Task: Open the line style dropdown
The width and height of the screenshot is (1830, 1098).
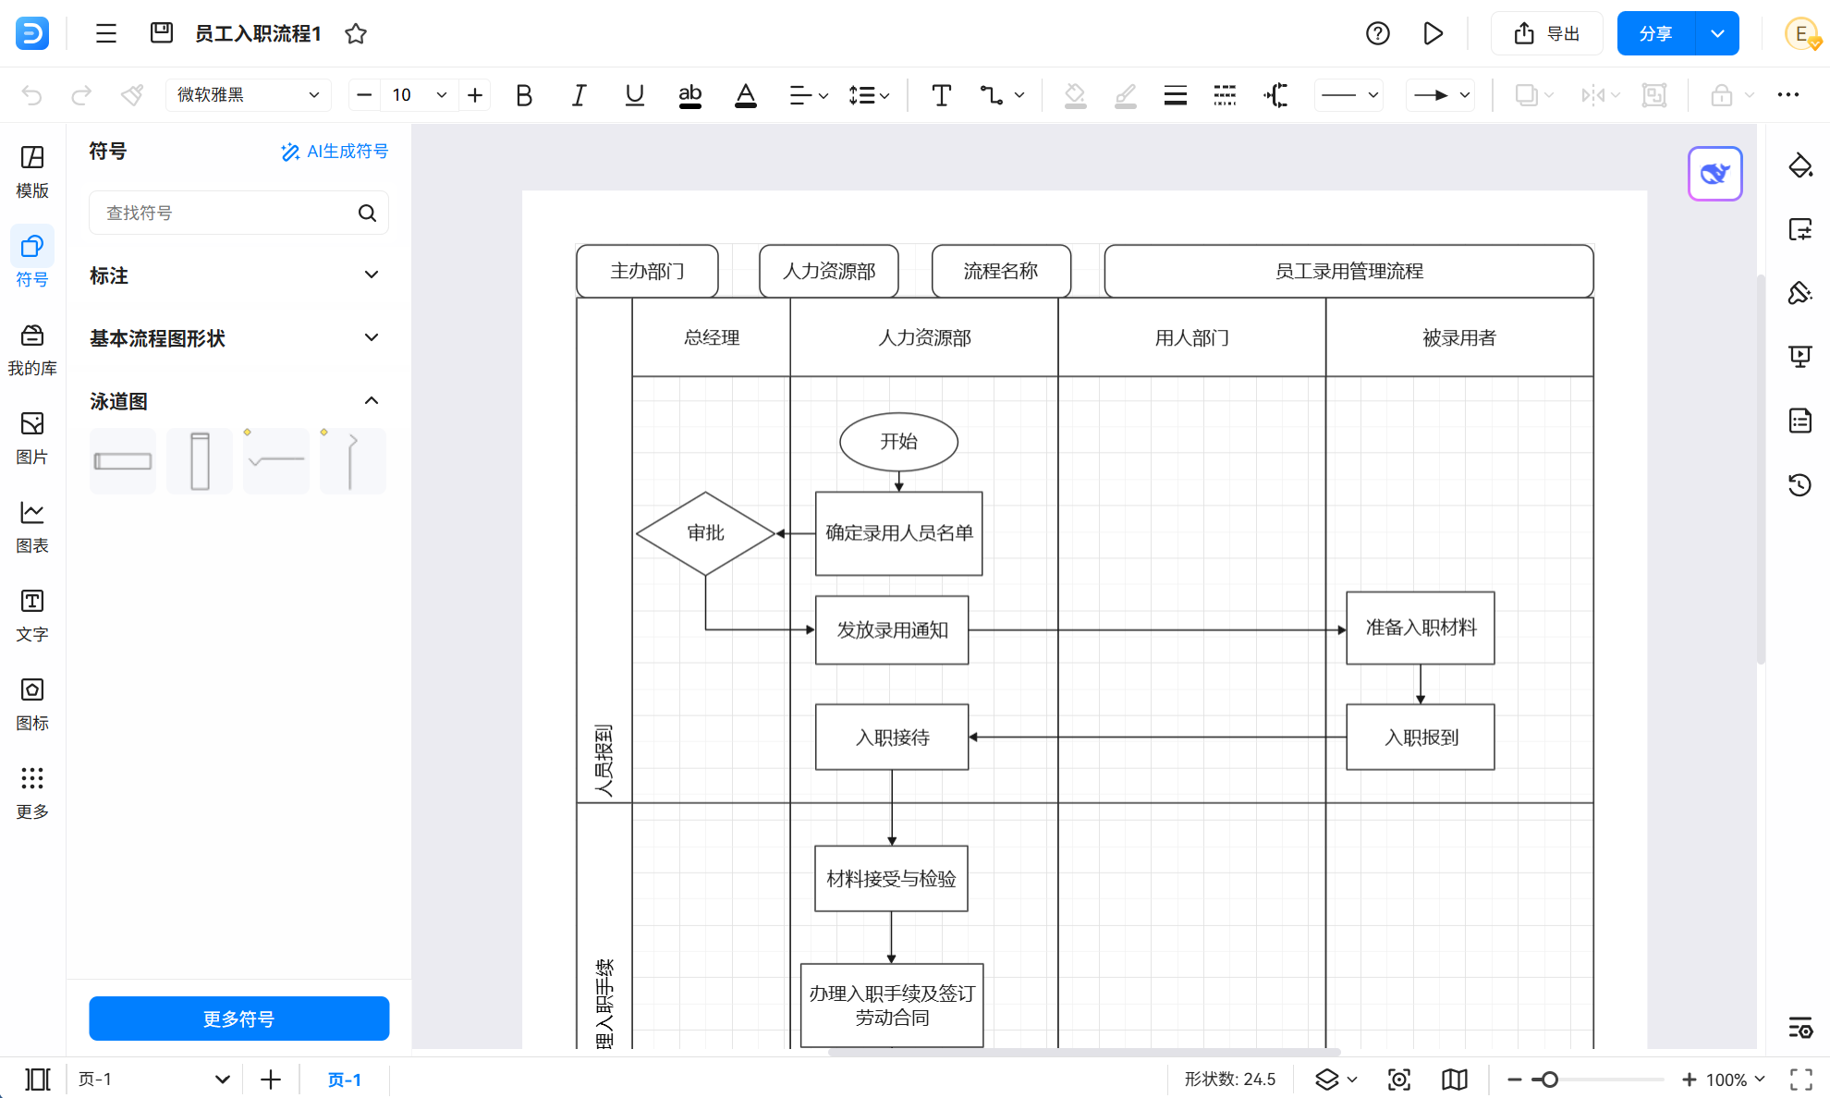Action: tap(1349, 95)
